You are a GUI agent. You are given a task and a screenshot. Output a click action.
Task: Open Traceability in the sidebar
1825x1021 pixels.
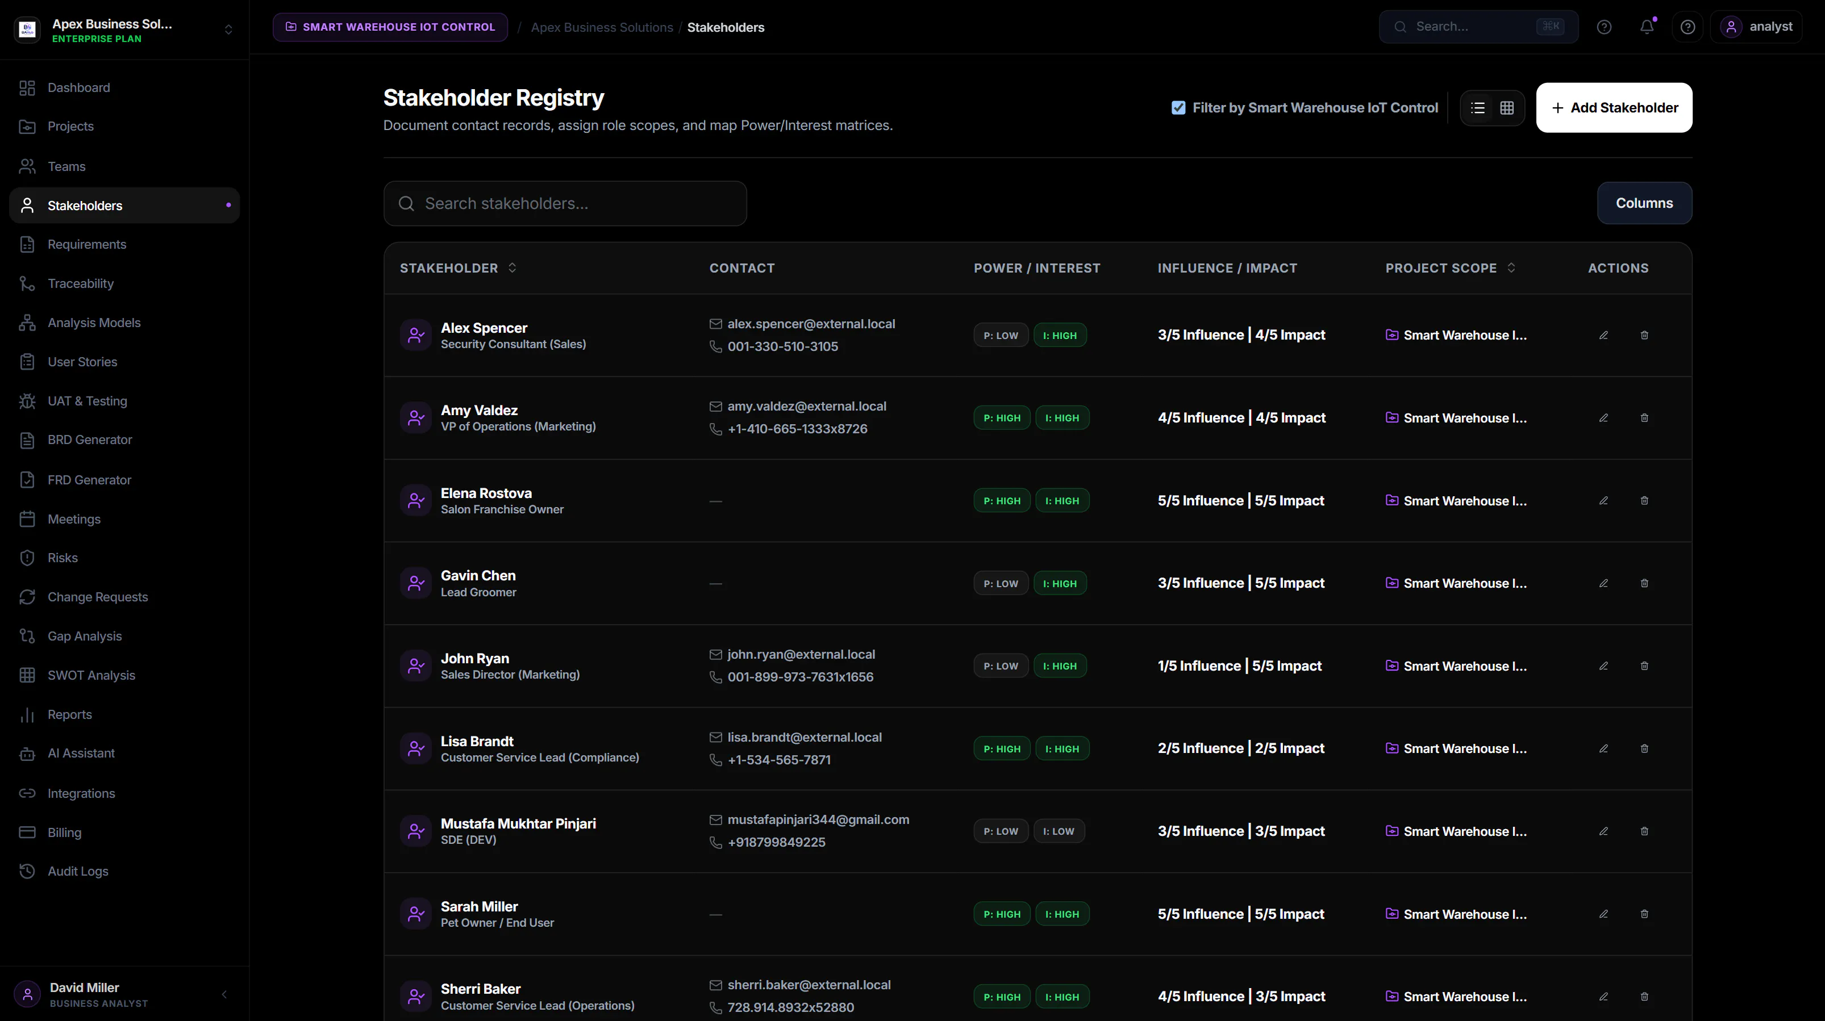(124, 283)
